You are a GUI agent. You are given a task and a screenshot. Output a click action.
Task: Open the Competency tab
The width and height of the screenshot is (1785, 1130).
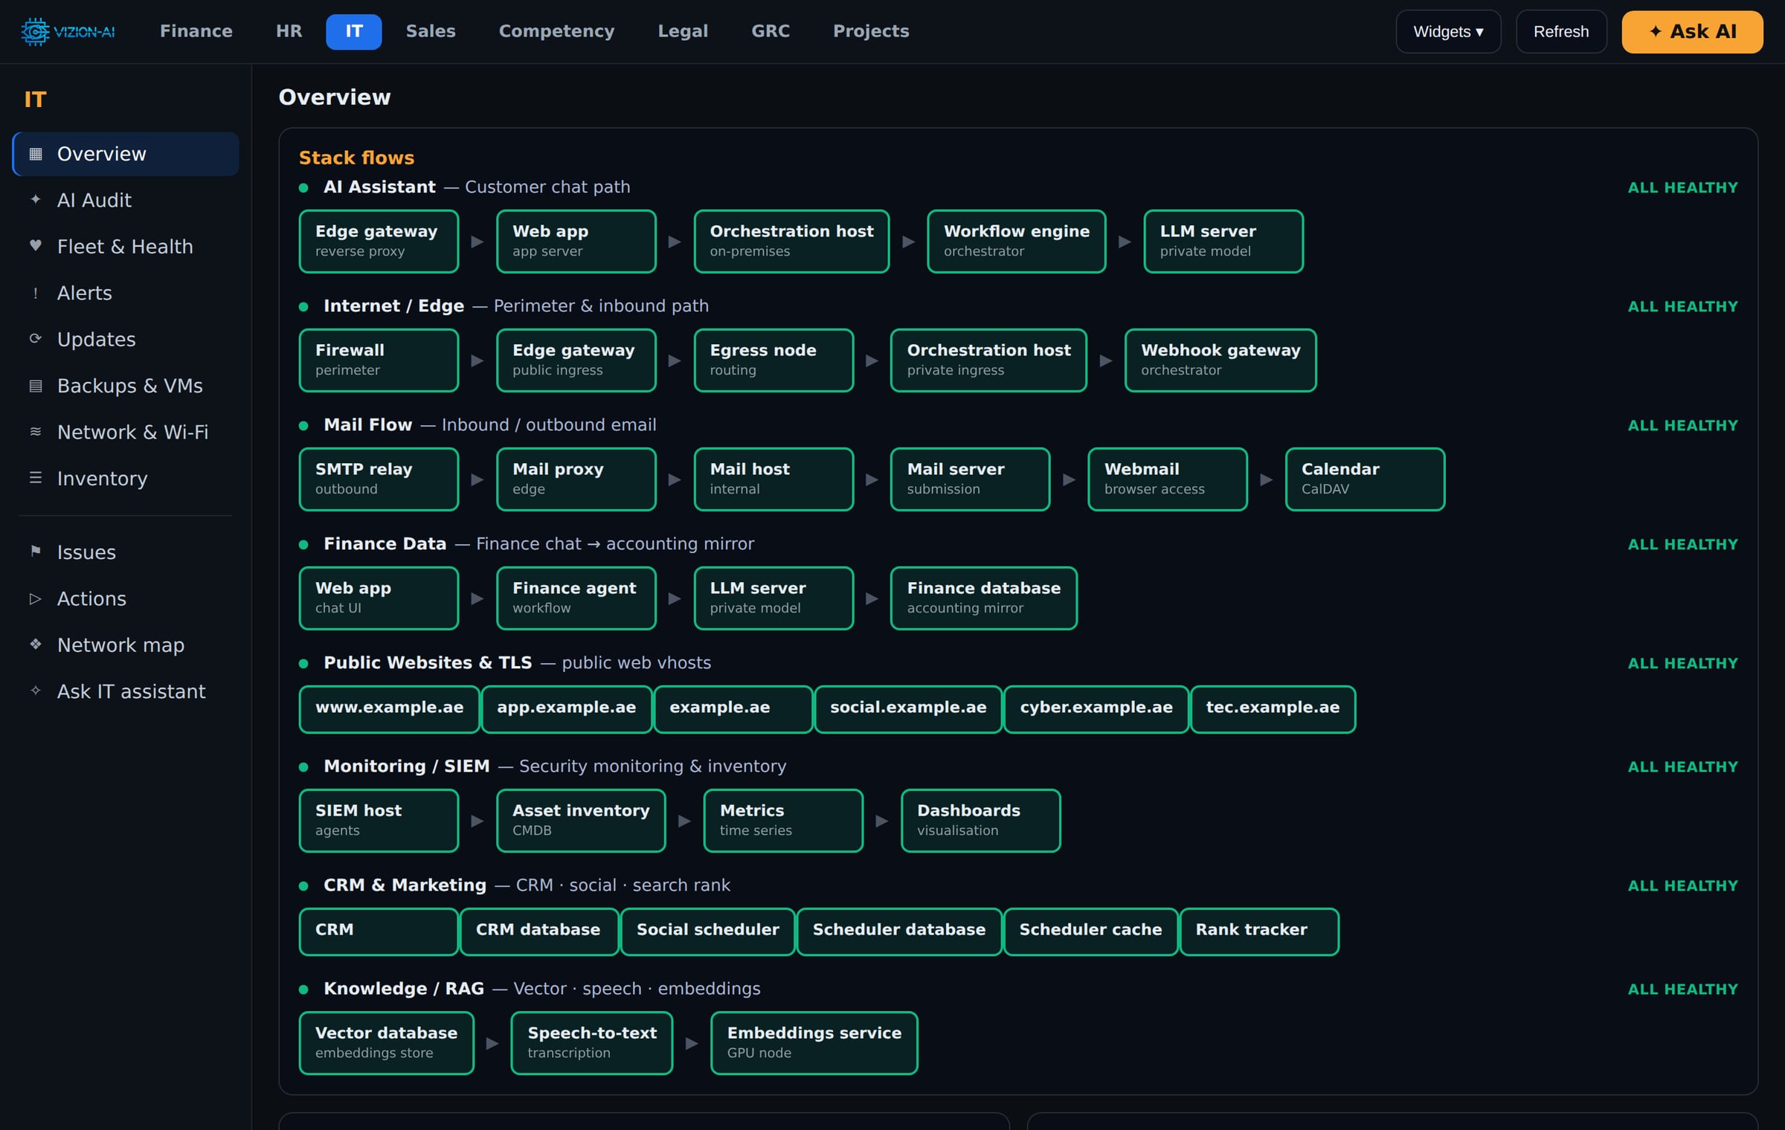point(556,31)
